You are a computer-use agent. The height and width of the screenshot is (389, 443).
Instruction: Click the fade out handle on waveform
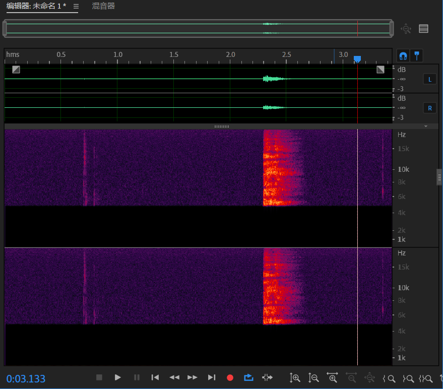coord(381,70)
